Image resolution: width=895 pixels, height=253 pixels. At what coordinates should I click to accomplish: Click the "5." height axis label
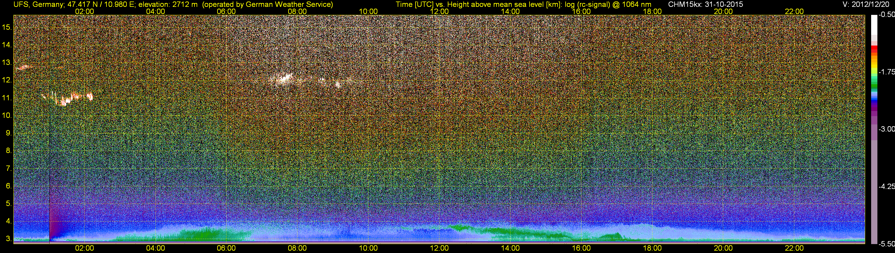coord(9,204)
